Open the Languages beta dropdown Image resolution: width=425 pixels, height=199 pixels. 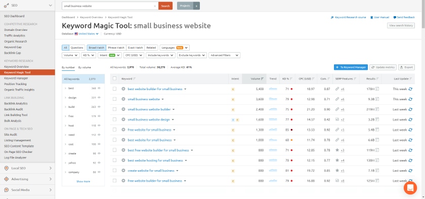pyautogui.click(x=175, y=48)
